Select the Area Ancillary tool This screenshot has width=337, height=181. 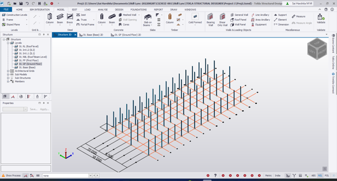pos(261,20)
